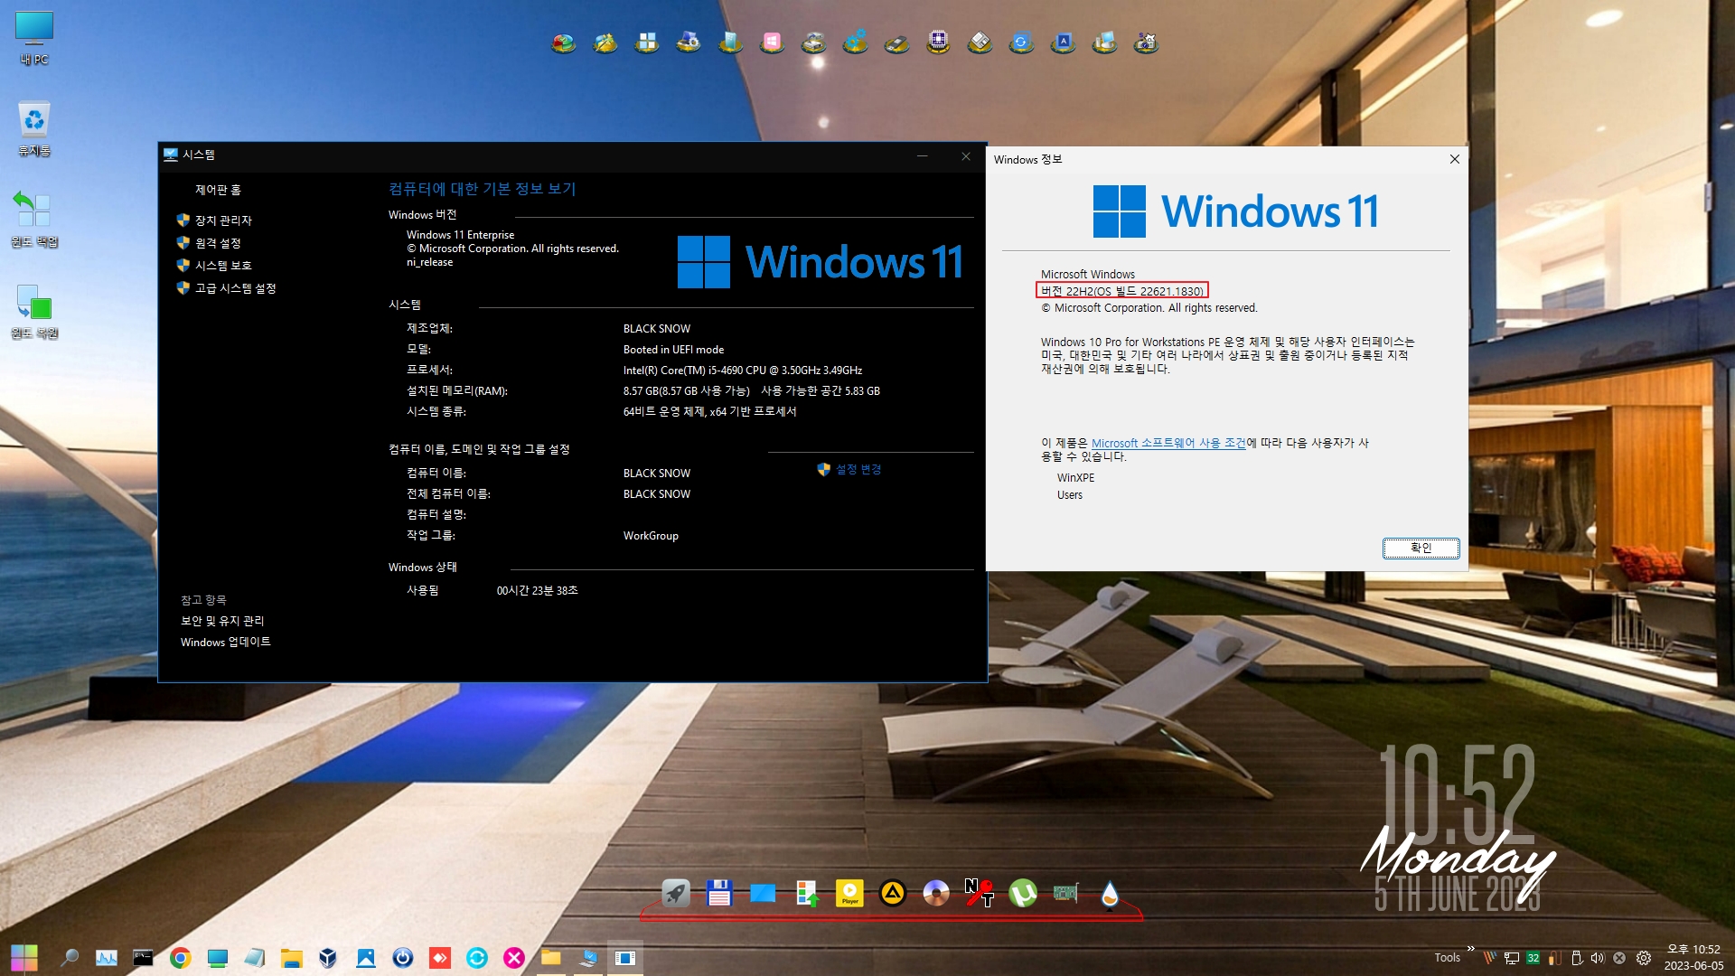Open 장치 관리자 in System window
The height and width of the screenshot is (976, 1735).
223,220
